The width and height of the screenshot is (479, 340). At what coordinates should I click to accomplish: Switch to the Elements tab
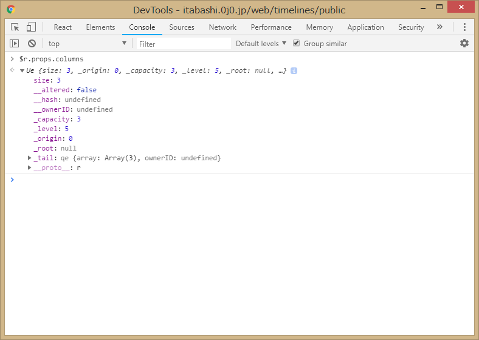[100, 27]
